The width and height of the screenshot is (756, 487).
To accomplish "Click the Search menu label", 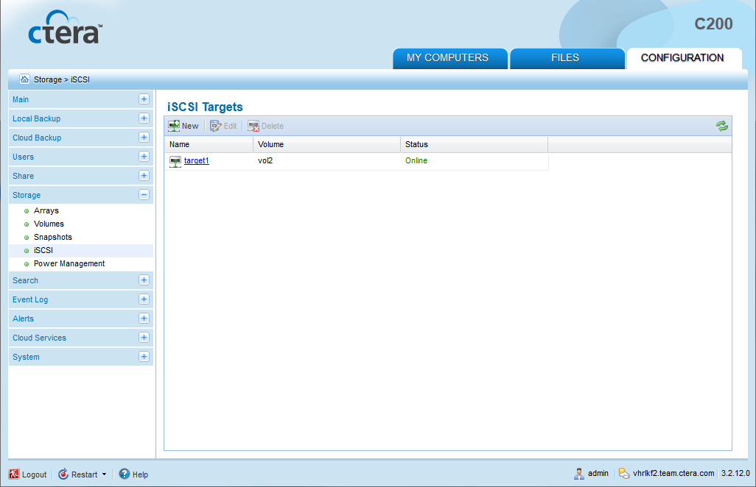I will (26, 280).
